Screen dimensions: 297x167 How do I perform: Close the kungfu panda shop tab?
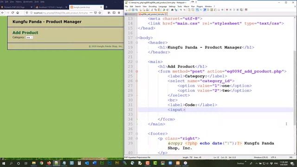[101, 7]
